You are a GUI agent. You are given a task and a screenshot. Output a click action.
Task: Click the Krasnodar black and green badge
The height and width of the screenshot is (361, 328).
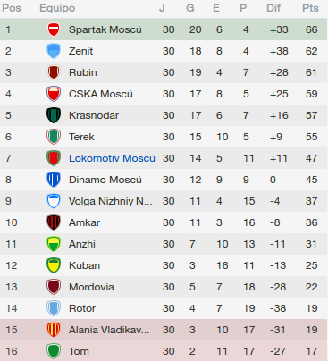click(x=54, y=115)
